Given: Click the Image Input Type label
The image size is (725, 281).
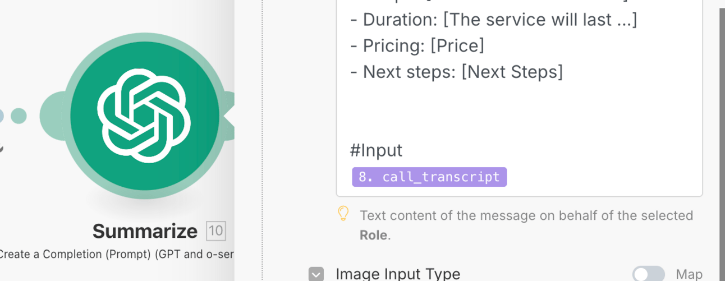Looking at the screenshot, I should pos(398,274).
